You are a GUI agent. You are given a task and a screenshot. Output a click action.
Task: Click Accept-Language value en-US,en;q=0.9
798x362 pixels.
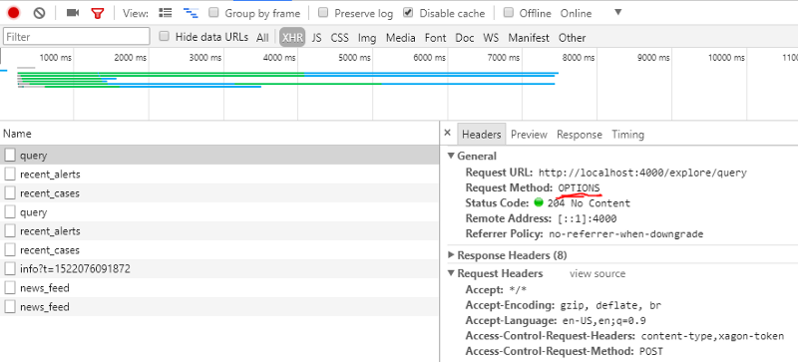coord(603,321)
